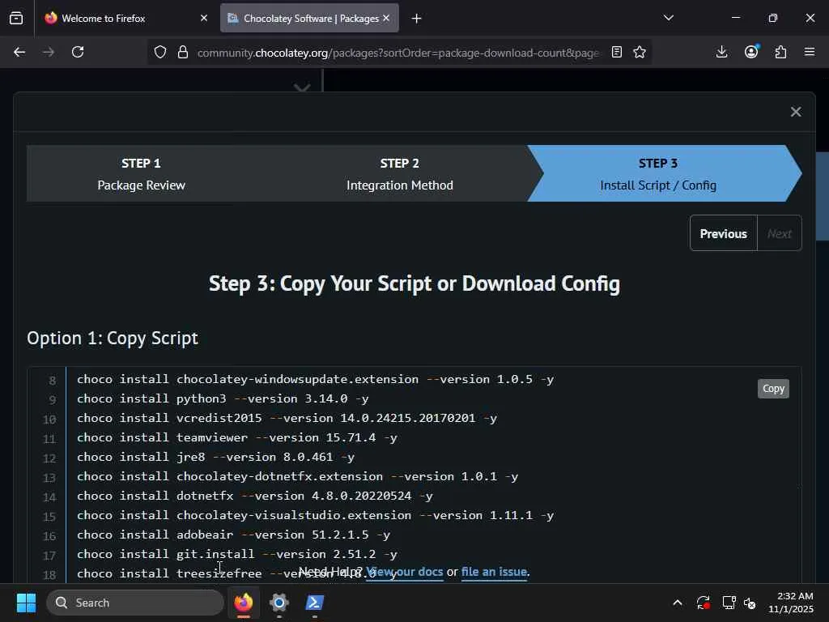Close the Chocolatey Software Packages tab
This screenshot has width=829, height=622.
pos(386,18)
